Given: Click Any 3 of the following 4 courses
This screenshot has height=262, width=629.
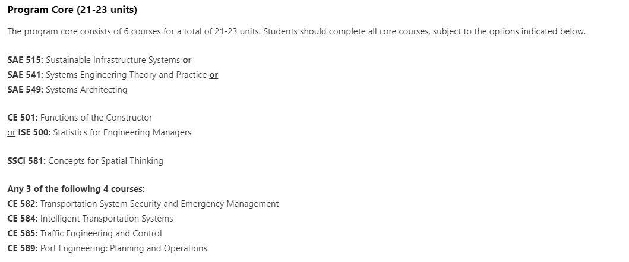Looking at the screenshot, I should (x=76, y=189).
